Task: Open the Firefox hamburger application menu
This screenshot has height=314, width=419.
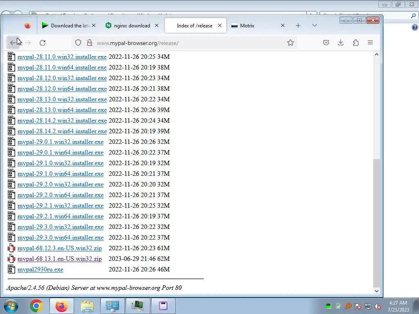Action: pyautogui.click(x=370, y=43)
